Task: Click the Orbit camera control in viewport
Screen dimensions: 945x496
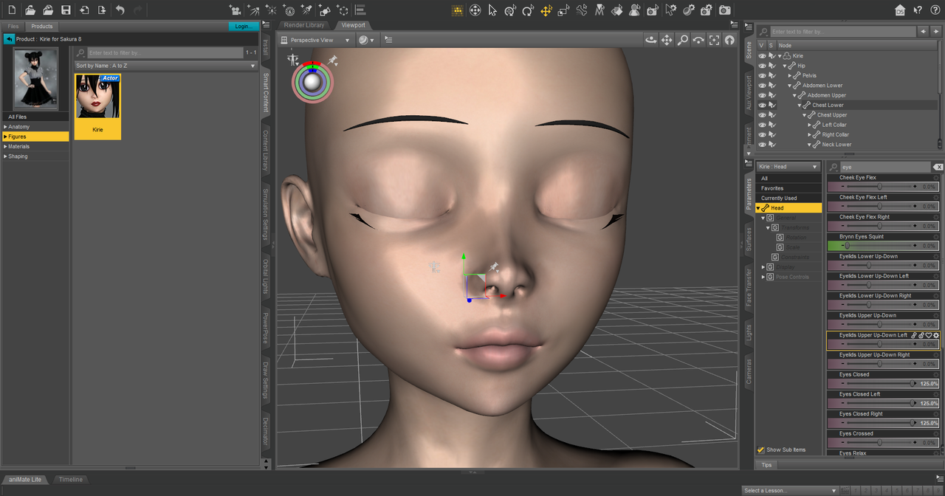Action: [652, 40]
